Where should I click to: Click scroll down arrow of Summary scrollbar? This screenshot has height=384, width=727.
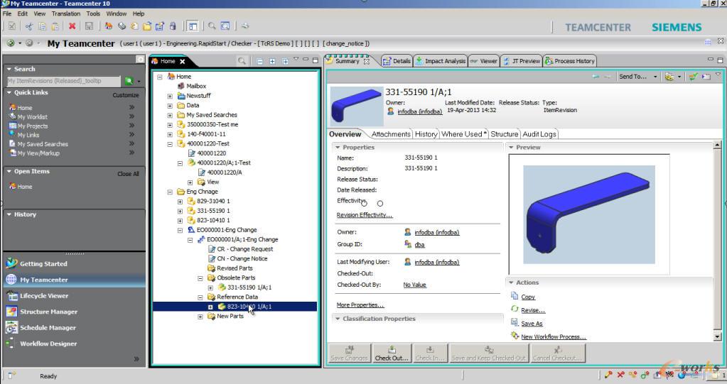pos(717,336)
